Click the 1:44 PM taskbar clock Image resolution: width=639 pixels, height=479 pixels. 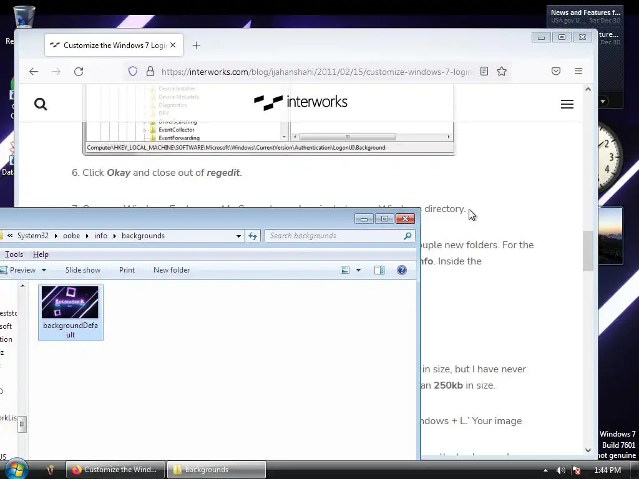point(607,470)
